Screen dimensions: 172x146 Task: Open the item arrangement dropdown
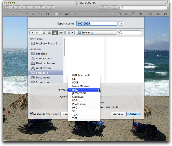(70, 33)
